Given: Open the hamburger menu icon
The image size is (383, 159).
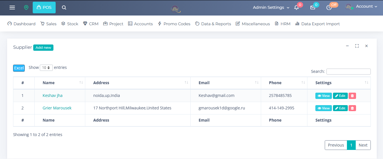Looking at the screenshot, I should (12, 7).
